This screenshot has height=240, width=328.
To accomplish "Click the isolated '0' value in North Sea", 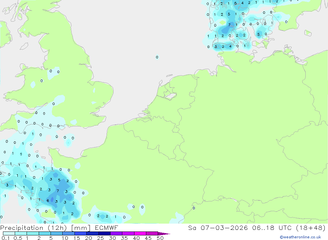I will pyautogui.click(x=157, y=57).
